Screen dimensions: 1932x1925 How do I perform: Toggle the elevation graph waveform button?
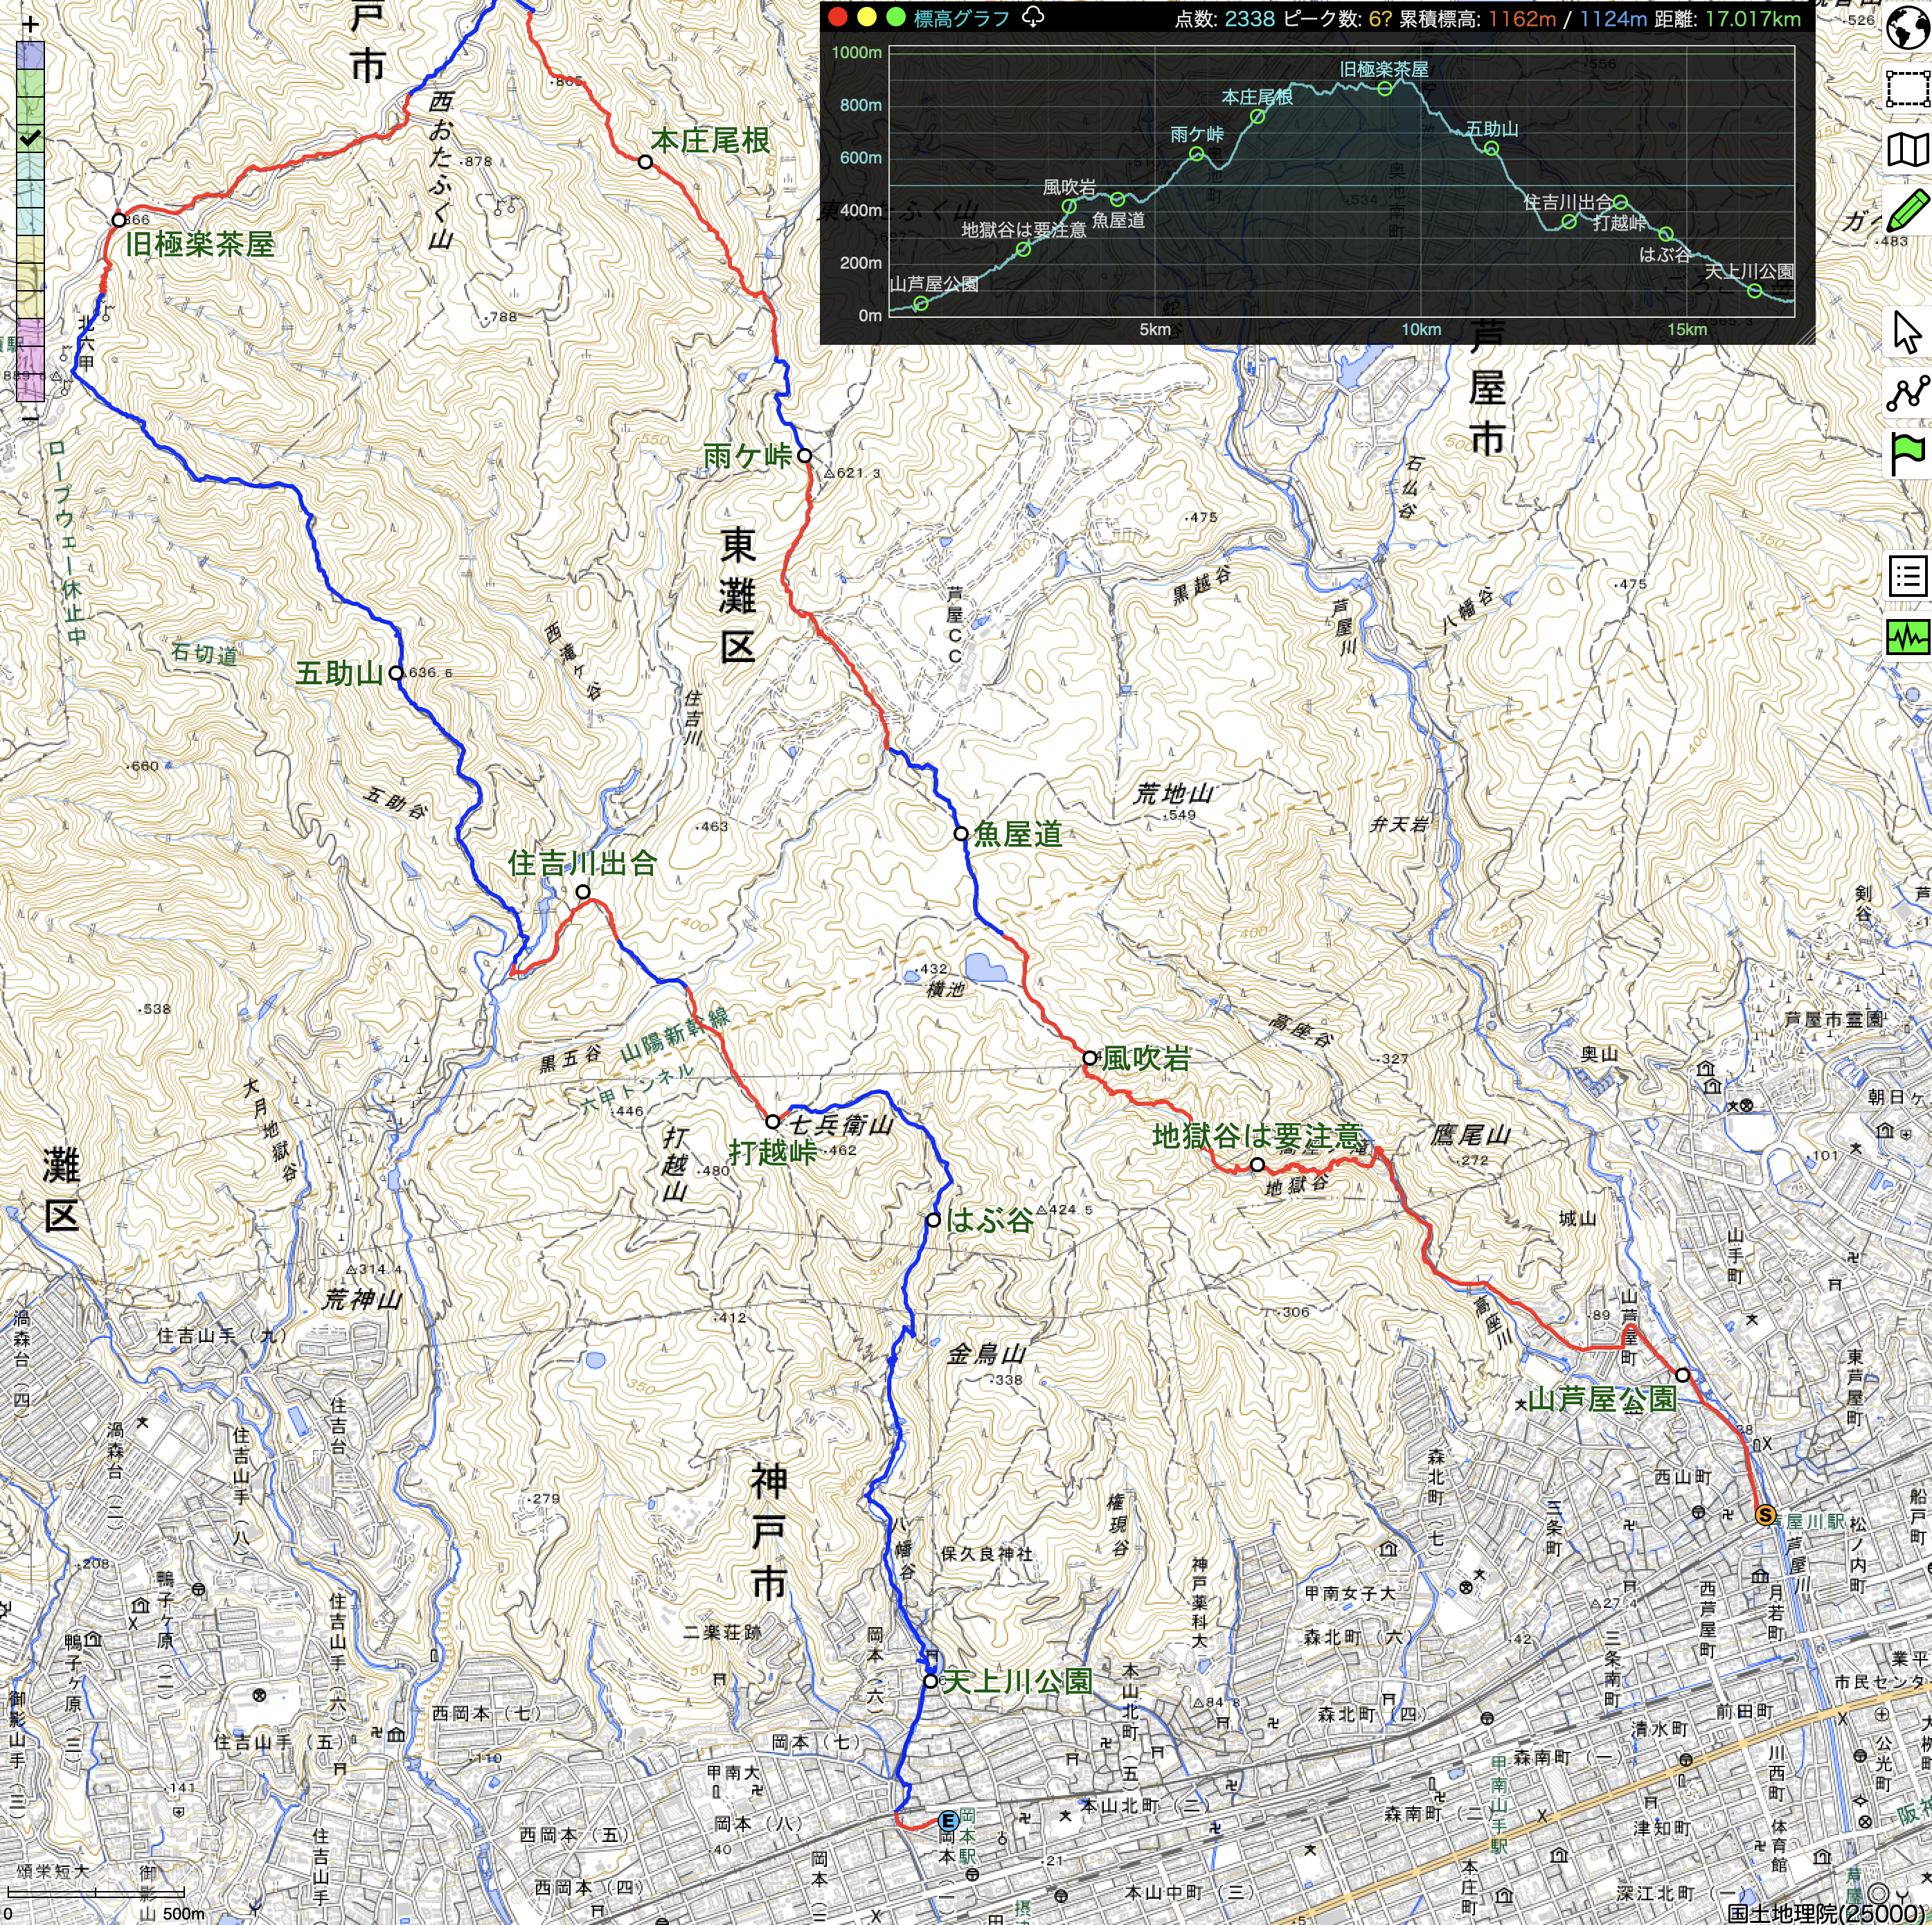[1907, 636]
